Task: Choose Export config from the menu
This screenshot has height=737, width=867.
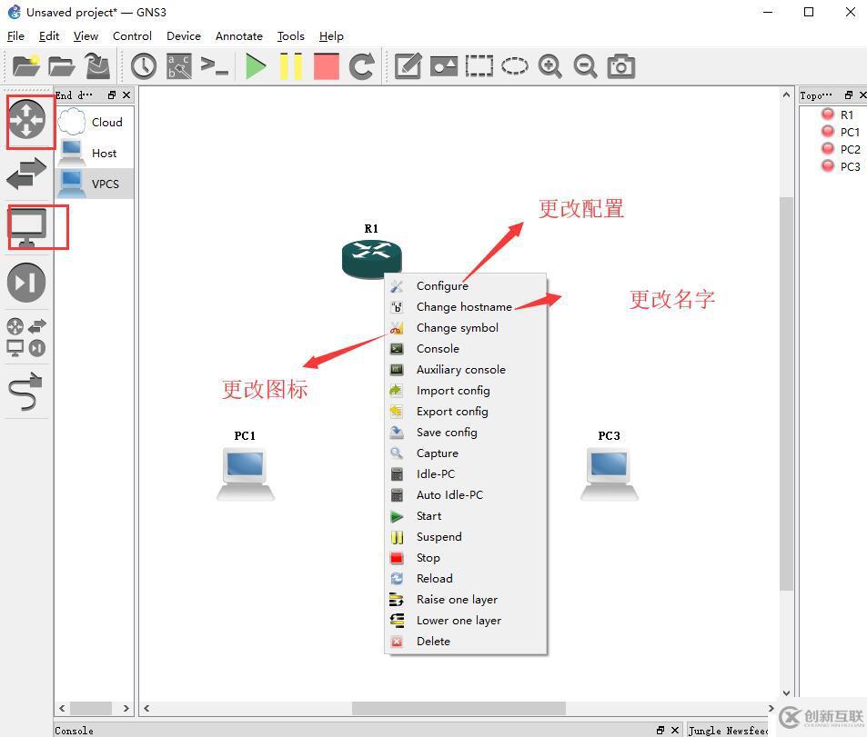Action: (x=466, y=412)
